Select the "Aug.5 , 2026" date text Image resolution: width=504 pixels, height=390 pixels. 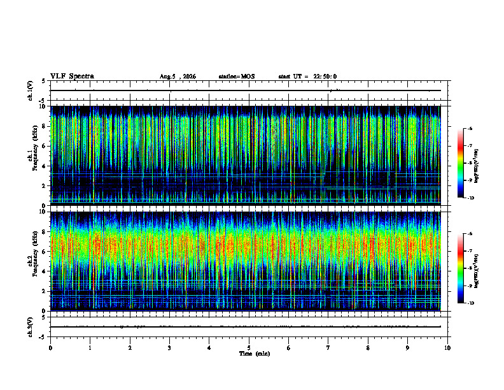[x=178, y=76]
